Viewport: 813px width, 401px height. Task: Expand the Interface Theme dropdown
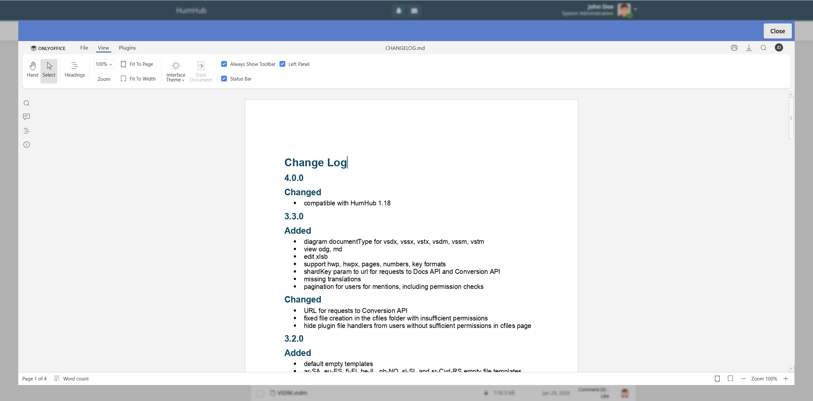[x=175, y=71]
